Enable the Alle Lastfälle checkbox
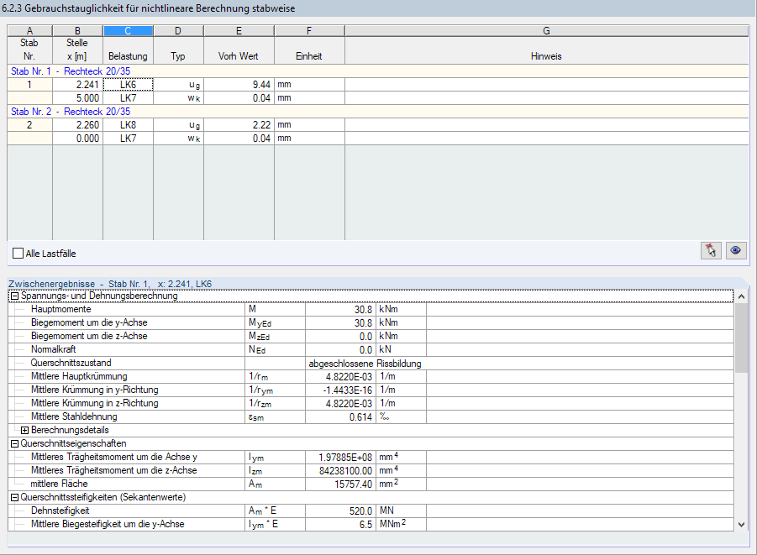Image resolution: width=757 pixels, height=555 pixels. point(18,254)
